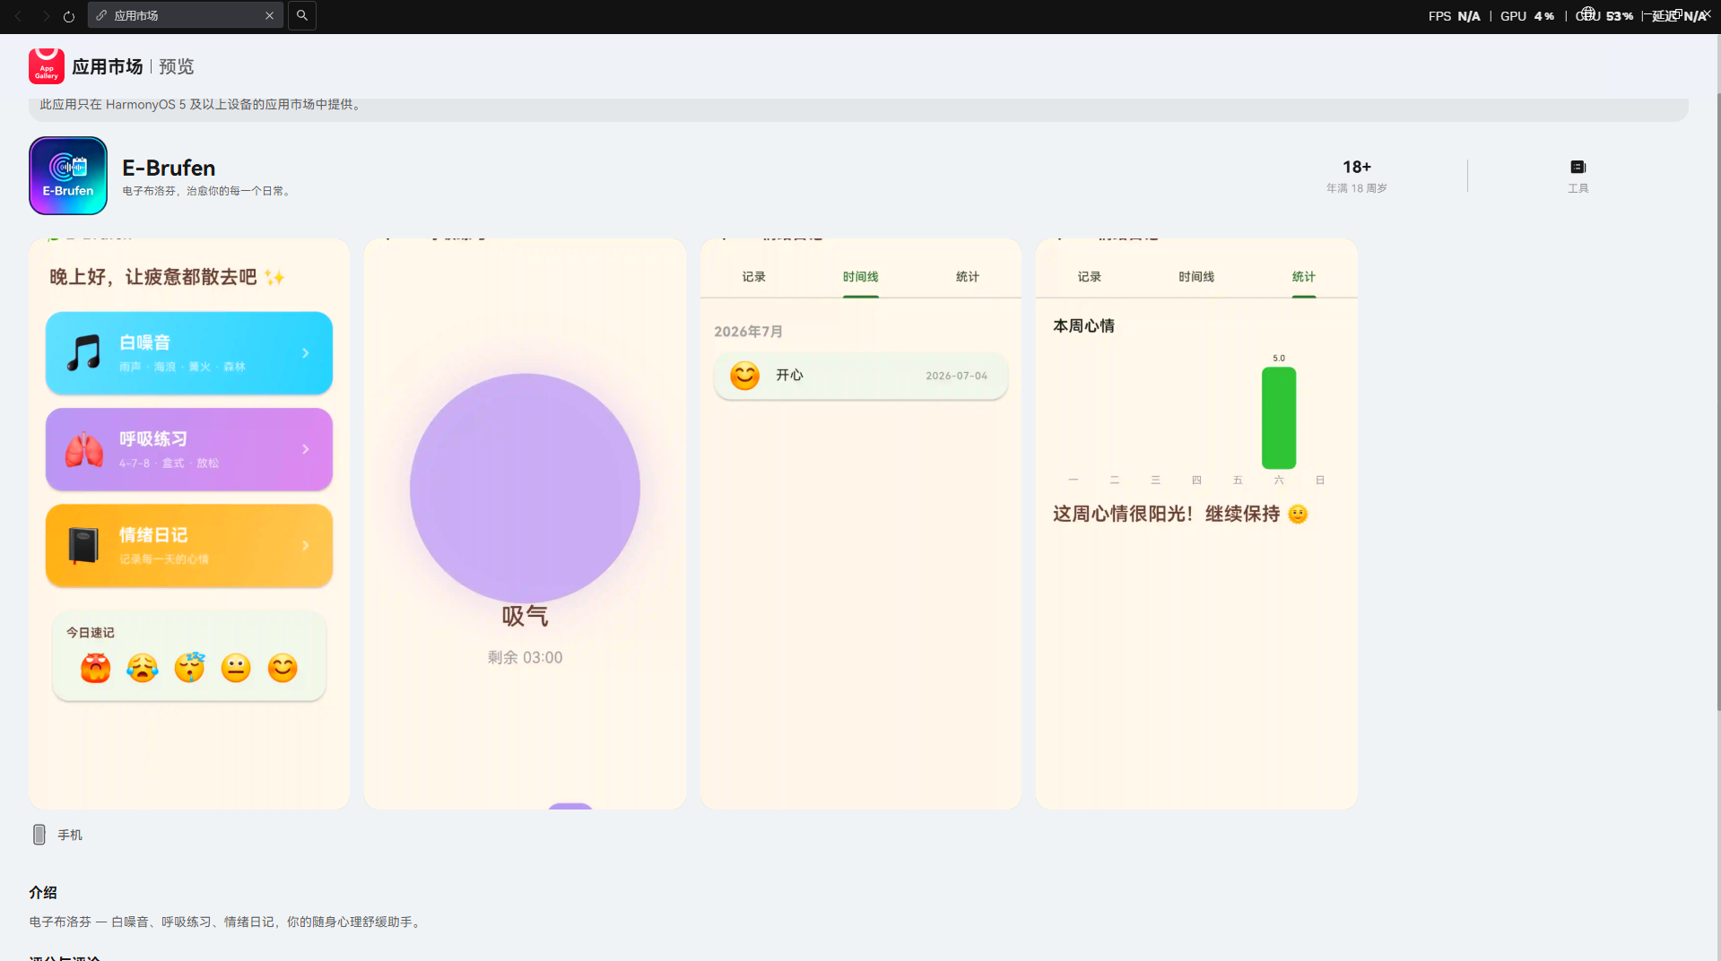Click the HarmonyOS 5 availability notice
The height and width of the screenshot is (961, 1721).
coord(202,105)
